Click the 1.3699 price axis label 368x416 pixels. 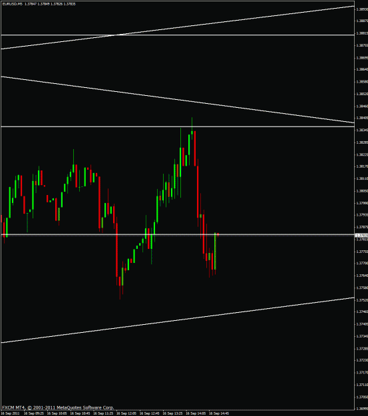pyautogui.click(x=362, y=409)
